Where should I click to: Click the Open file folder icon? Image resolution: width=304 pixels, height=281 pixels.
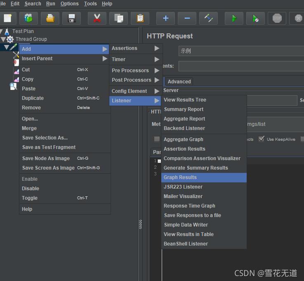[50, 18]
